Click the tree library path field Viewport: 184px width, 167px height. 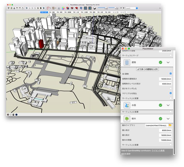coord(157,126)
